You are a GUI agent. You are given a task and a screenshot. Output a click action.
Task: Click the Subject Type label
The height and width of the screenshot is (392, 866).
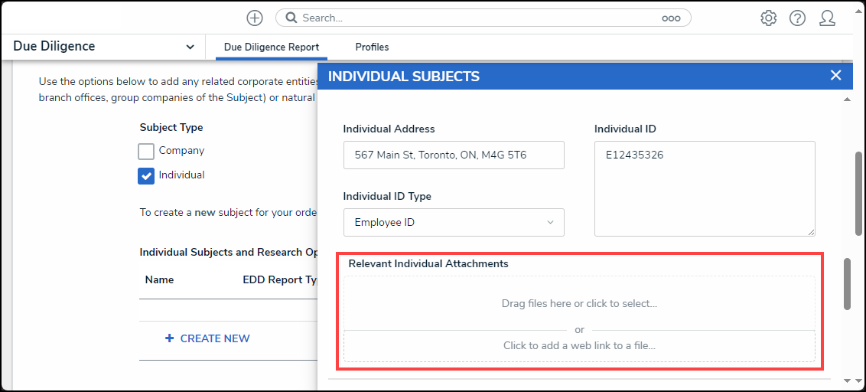click(171, 127)
